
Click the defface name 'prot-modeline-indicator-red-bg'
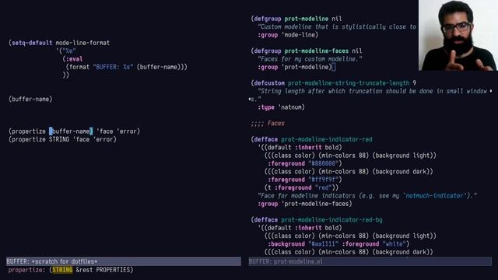(x=331, y=220)
